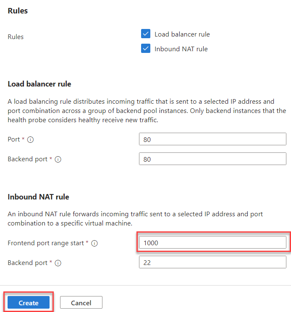Screen dimensions: 291x312
Task: Click info icon beside NAT rule Backend port
Action: tap(58, 263)
